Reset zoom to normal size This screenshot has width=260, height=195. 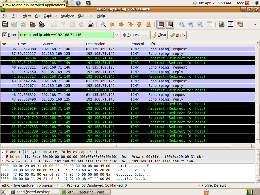200,24
